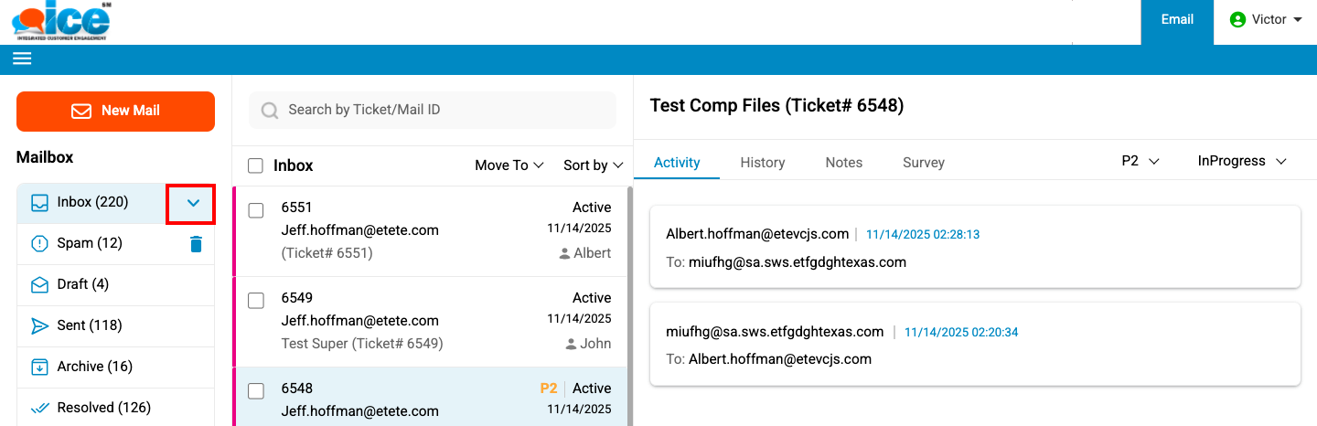This screenshot has width=1317, height=426.
Task: Switch to the Notes tab
Action: [843, 163]
